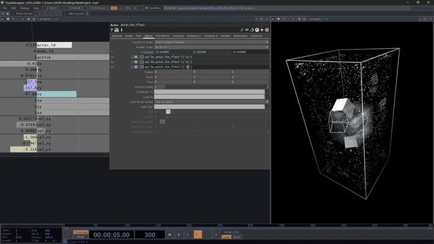Step forward one frame
434x244 pixels.
[216, 235]
